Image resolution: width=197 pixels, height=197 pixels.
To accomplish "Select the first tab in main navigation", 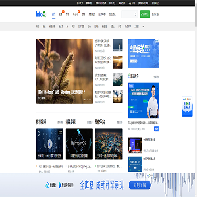I will click(54, 14).
